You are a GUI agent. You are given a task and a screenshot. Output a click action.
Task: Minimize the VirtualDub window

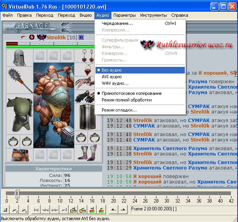(214, 7)
